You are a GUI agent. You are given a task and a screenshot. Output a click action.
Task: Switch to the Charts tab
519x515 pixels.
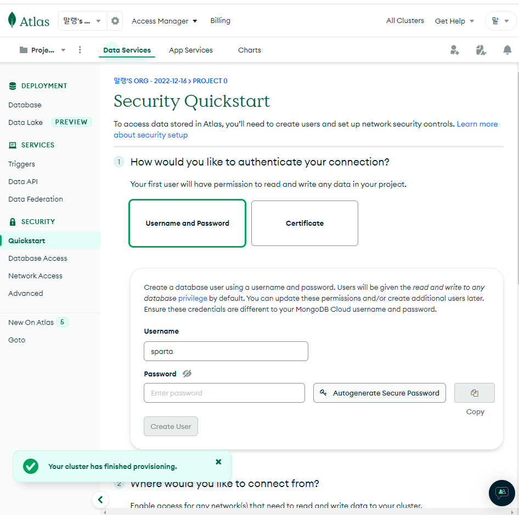pyautogui.click(x=249, y=50)
